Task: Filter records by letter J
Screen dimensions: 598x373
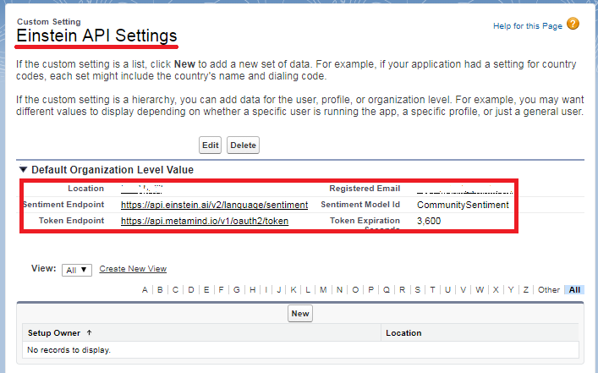Action: (x=279, y=290)
